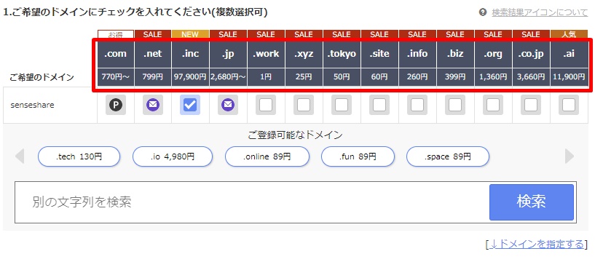Click the 1,360円 price cell
This screenshot has height=262, width=595.
pos(493,77)
